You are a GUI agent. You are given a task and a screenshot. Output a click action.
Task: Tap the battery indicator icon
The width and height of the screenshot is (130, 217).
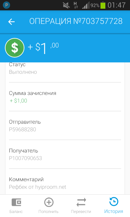(103, 5)
